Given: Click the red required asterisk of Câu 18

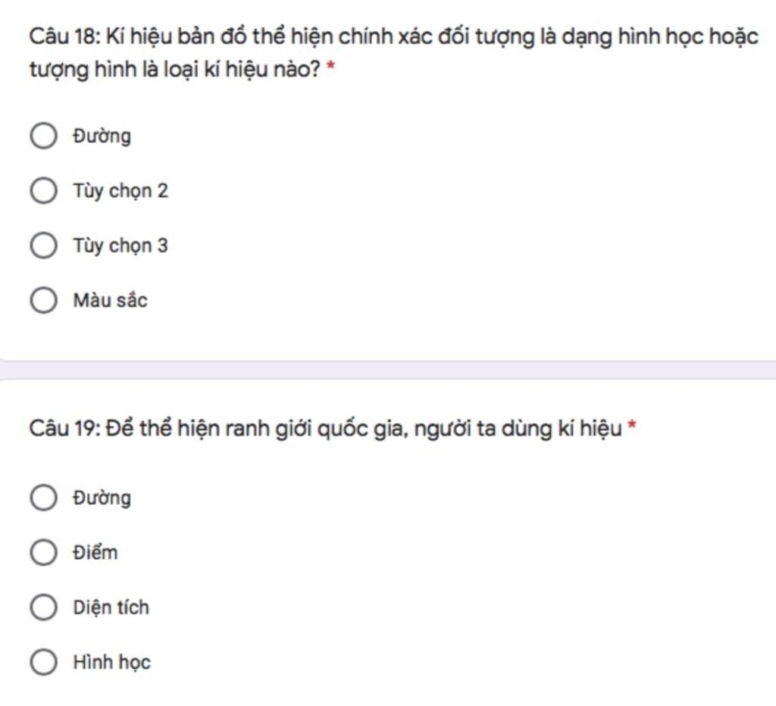Looking at the screenshot, I should click(x=331, y=67).
